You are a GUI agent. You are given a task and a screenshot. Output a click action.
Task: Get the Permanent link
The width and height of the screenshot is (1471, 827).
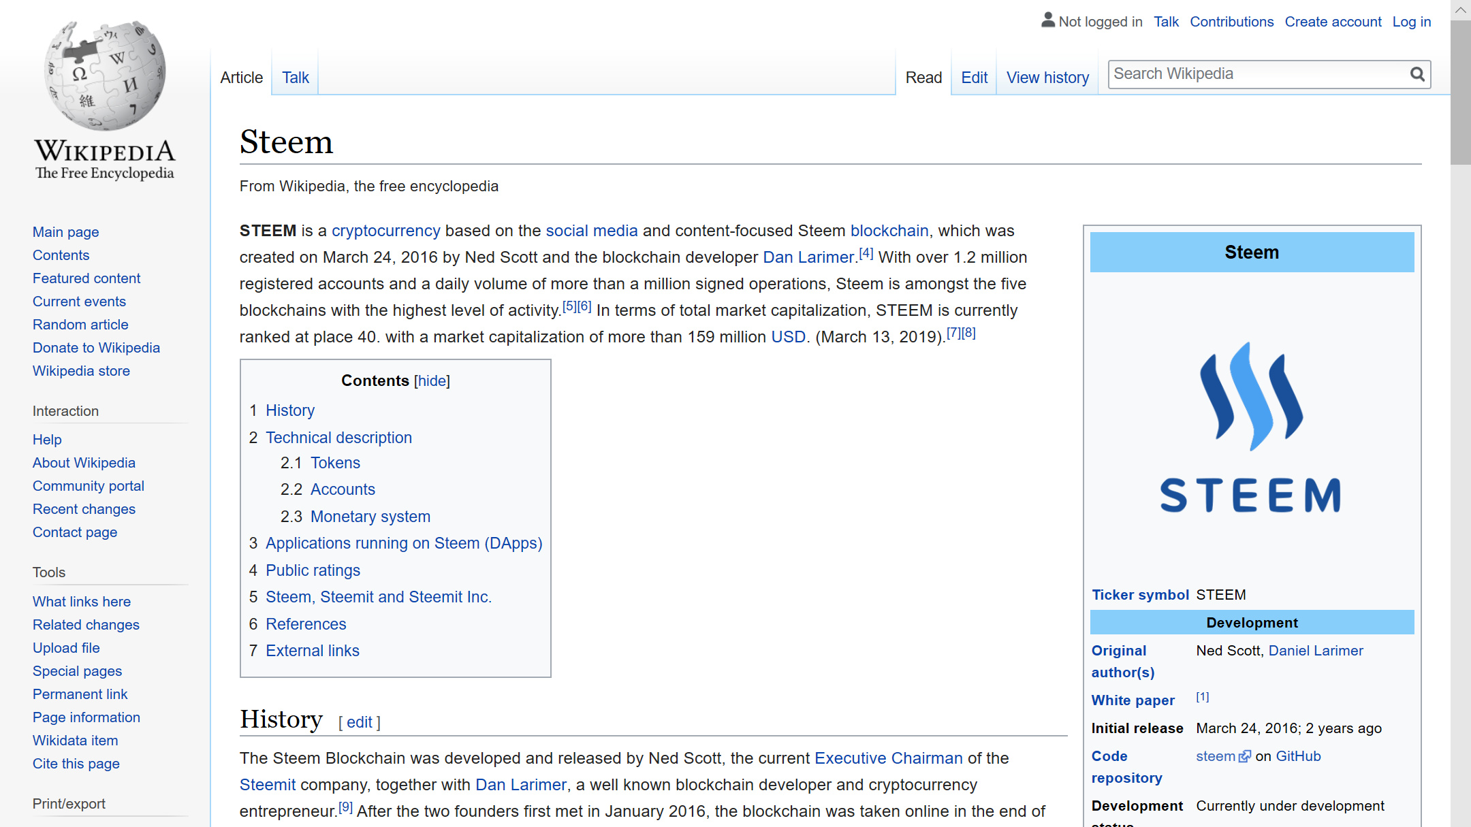[x=80, y=694]
